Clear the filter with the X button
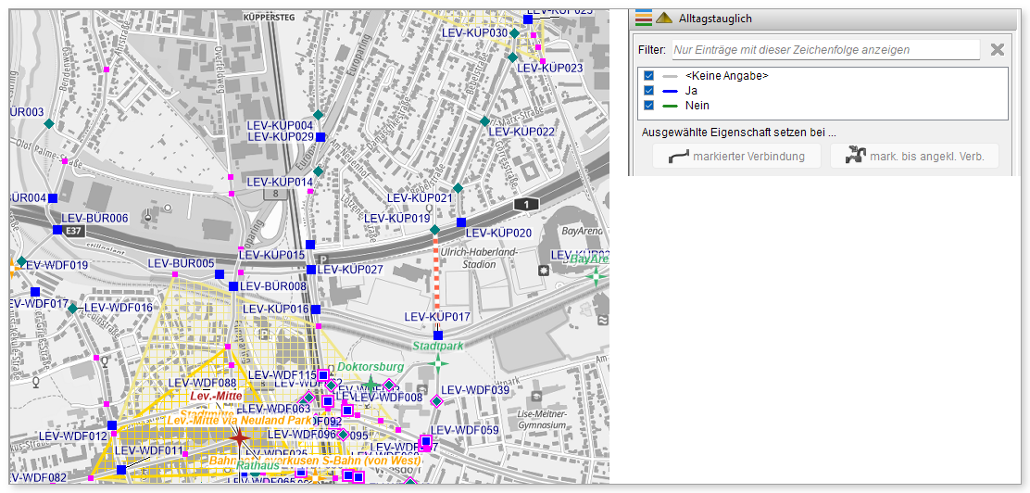 998,49
